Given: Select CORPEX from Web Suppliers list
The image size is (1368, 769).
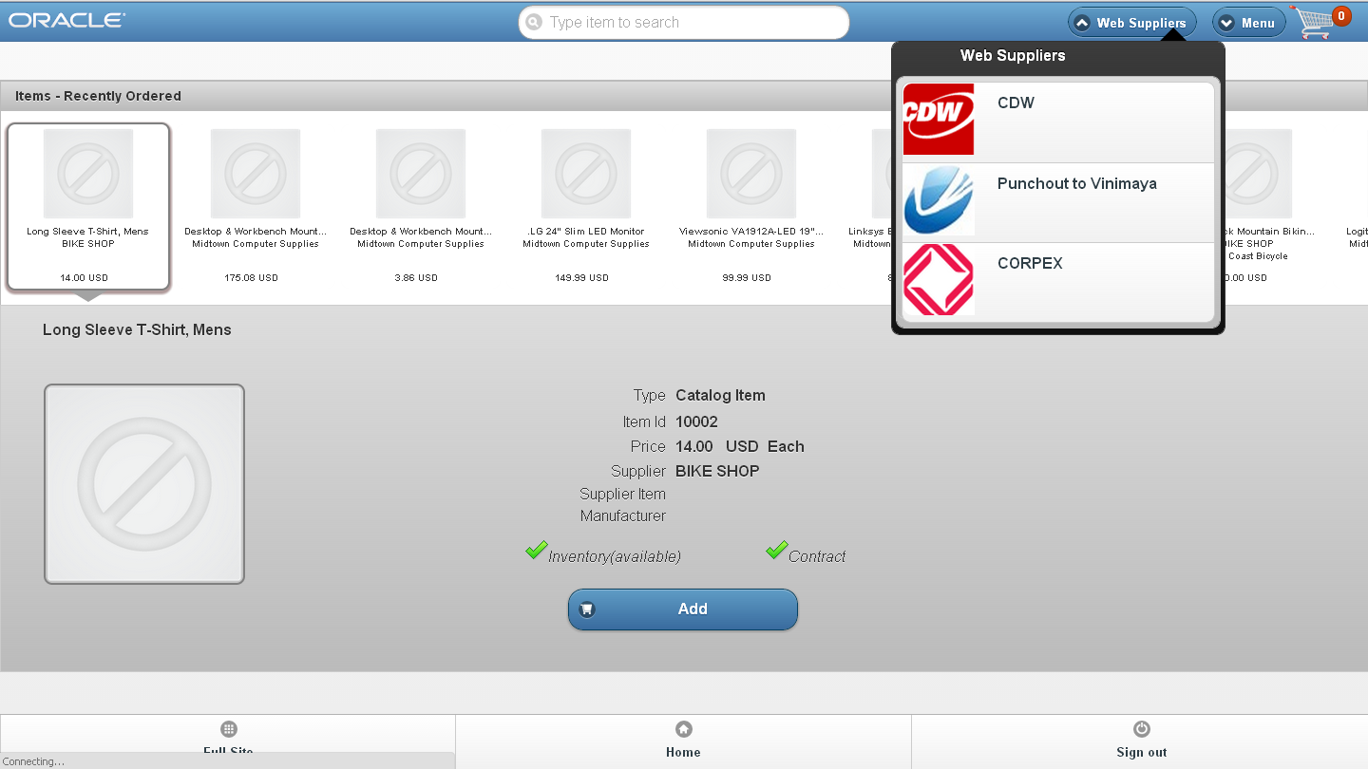Looking at the screenshot, I should 1057,282.
